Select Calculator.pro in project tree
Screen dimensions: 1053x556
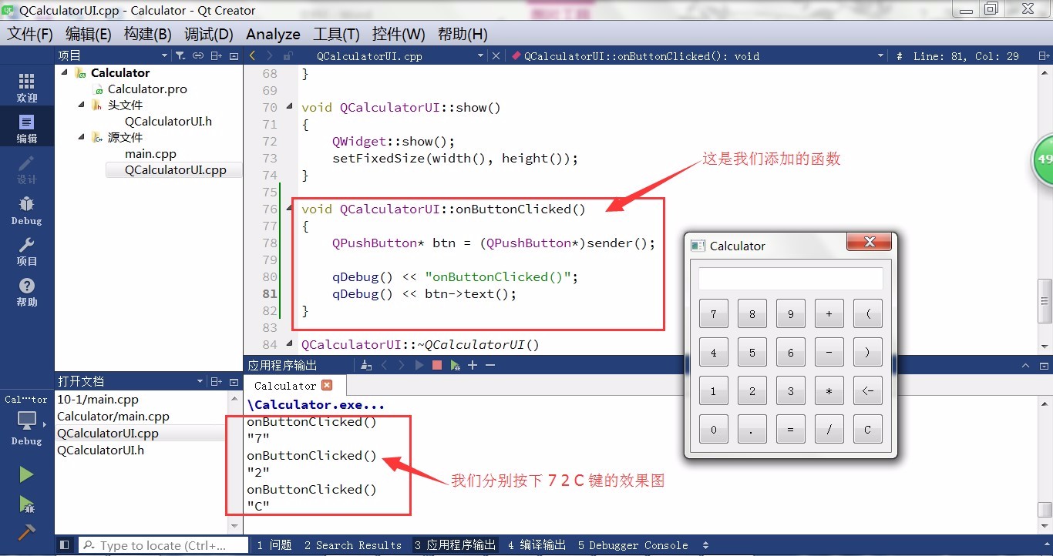(x=147, y=89)
